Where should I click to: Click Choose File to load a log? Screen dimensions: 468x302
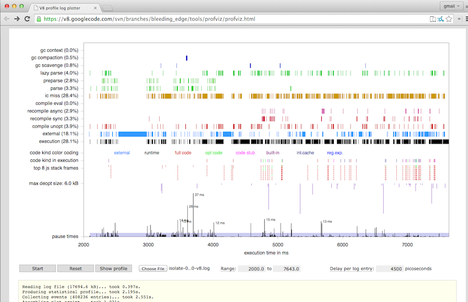tap(152, 268)
